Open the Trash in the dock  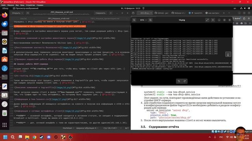click(x=4, y=113)
